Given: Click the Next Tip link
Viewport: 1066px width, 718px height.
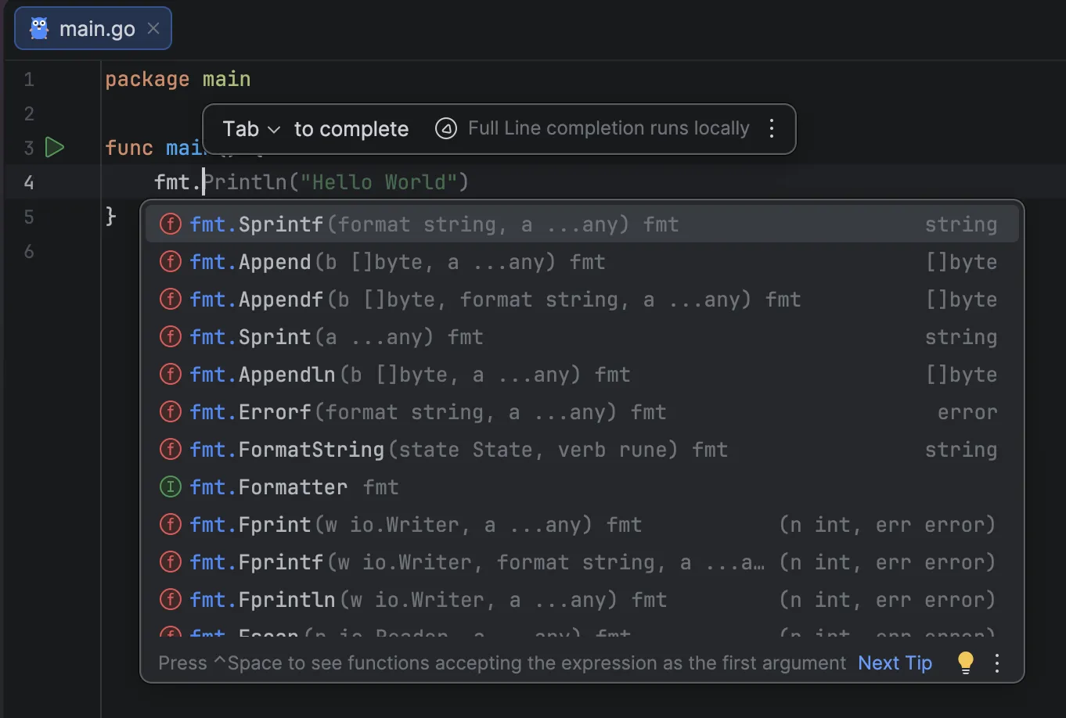Looking at the screenshot, I should click(x=895, y=663).
